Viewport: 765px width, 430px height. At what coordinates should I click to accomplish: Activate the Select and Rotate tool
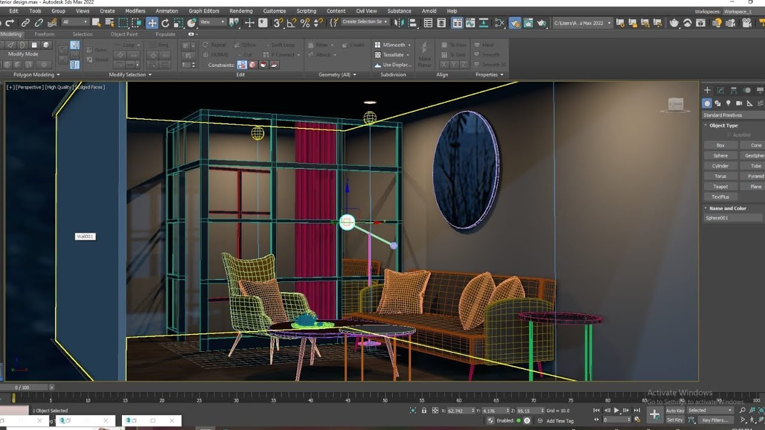[166, 23]
